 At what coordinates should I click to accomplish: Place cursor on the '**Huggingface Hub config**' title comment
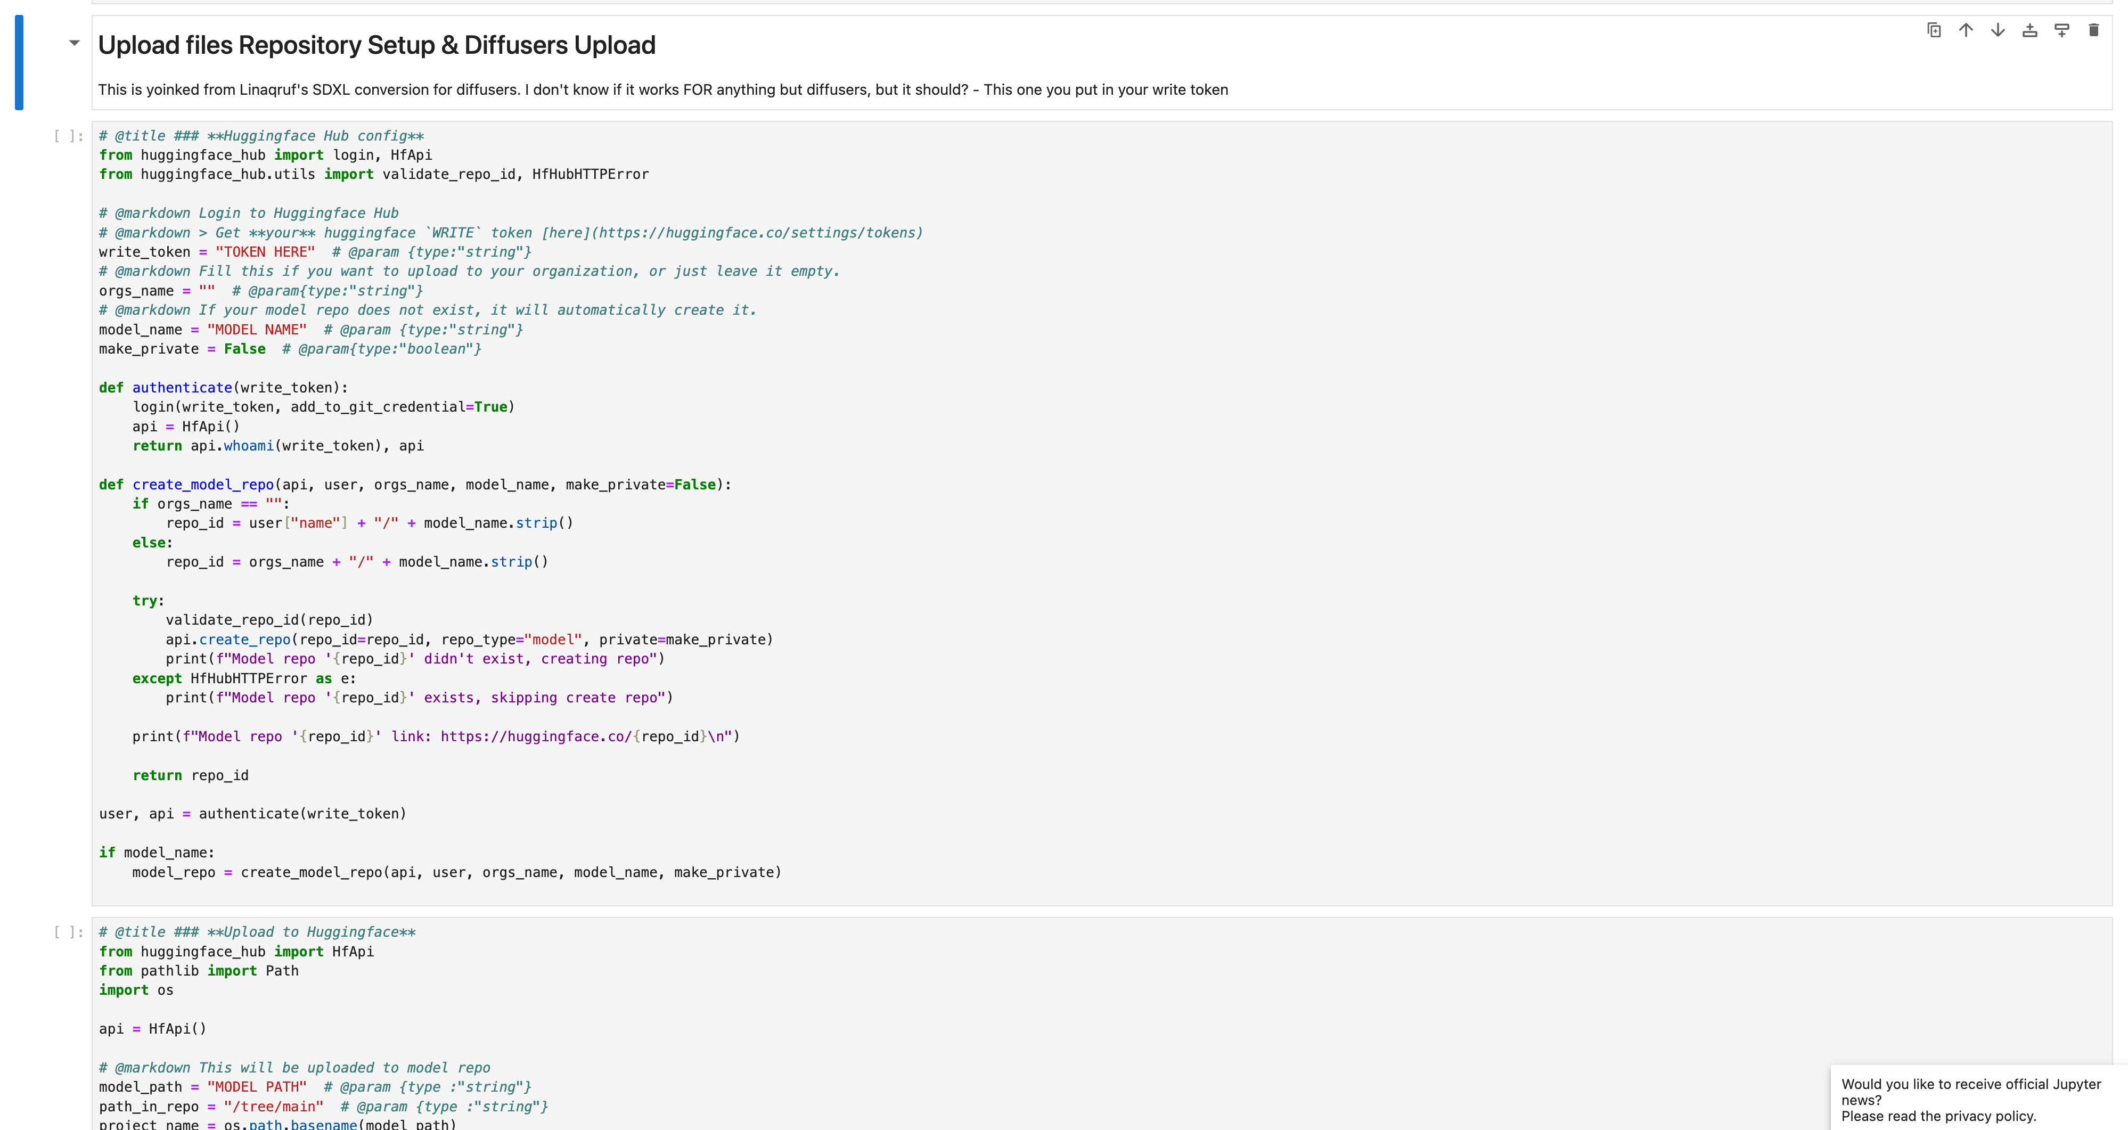(261, 136)
